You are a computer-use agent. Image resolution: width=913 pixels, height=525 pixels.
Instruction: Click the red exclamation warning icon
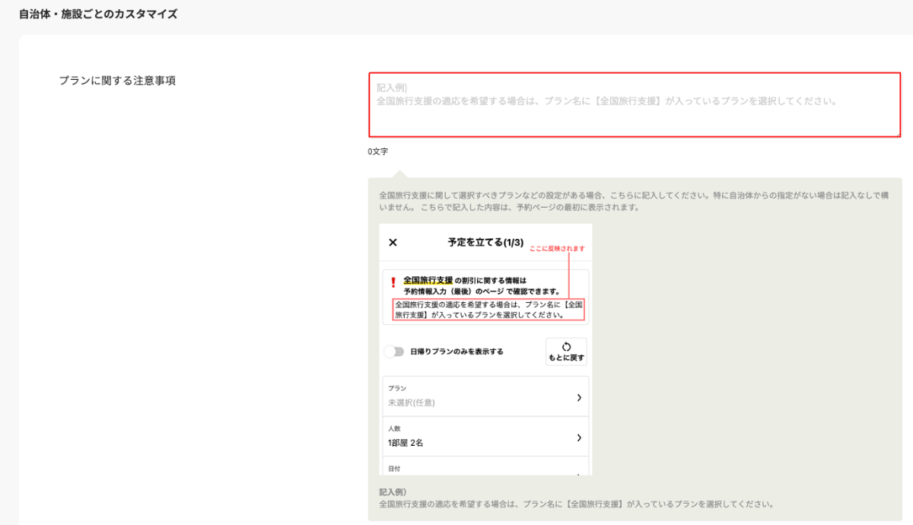[393, 282]
